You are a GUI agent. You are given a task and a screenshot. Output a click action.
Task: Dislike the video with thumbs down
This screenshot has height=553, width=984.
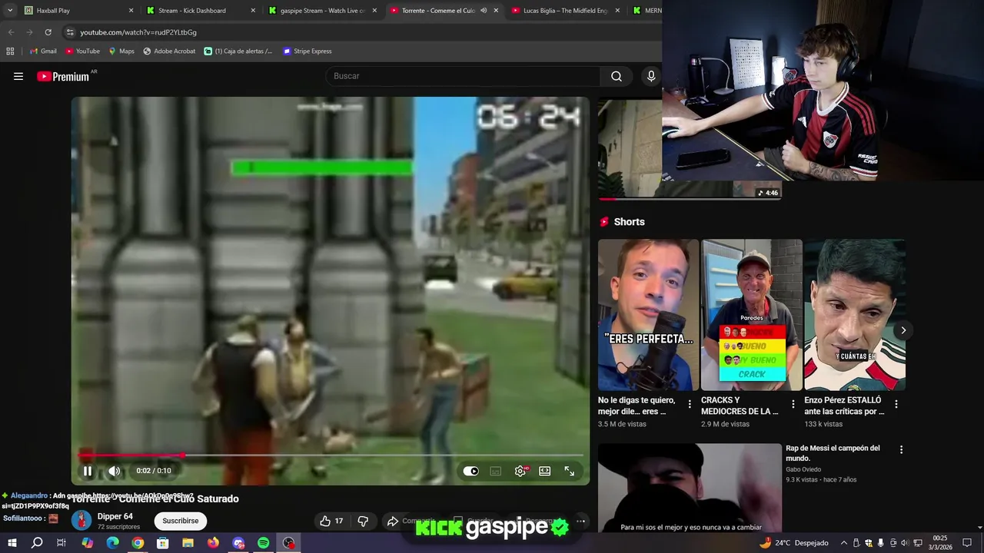[x=363, y=521]
